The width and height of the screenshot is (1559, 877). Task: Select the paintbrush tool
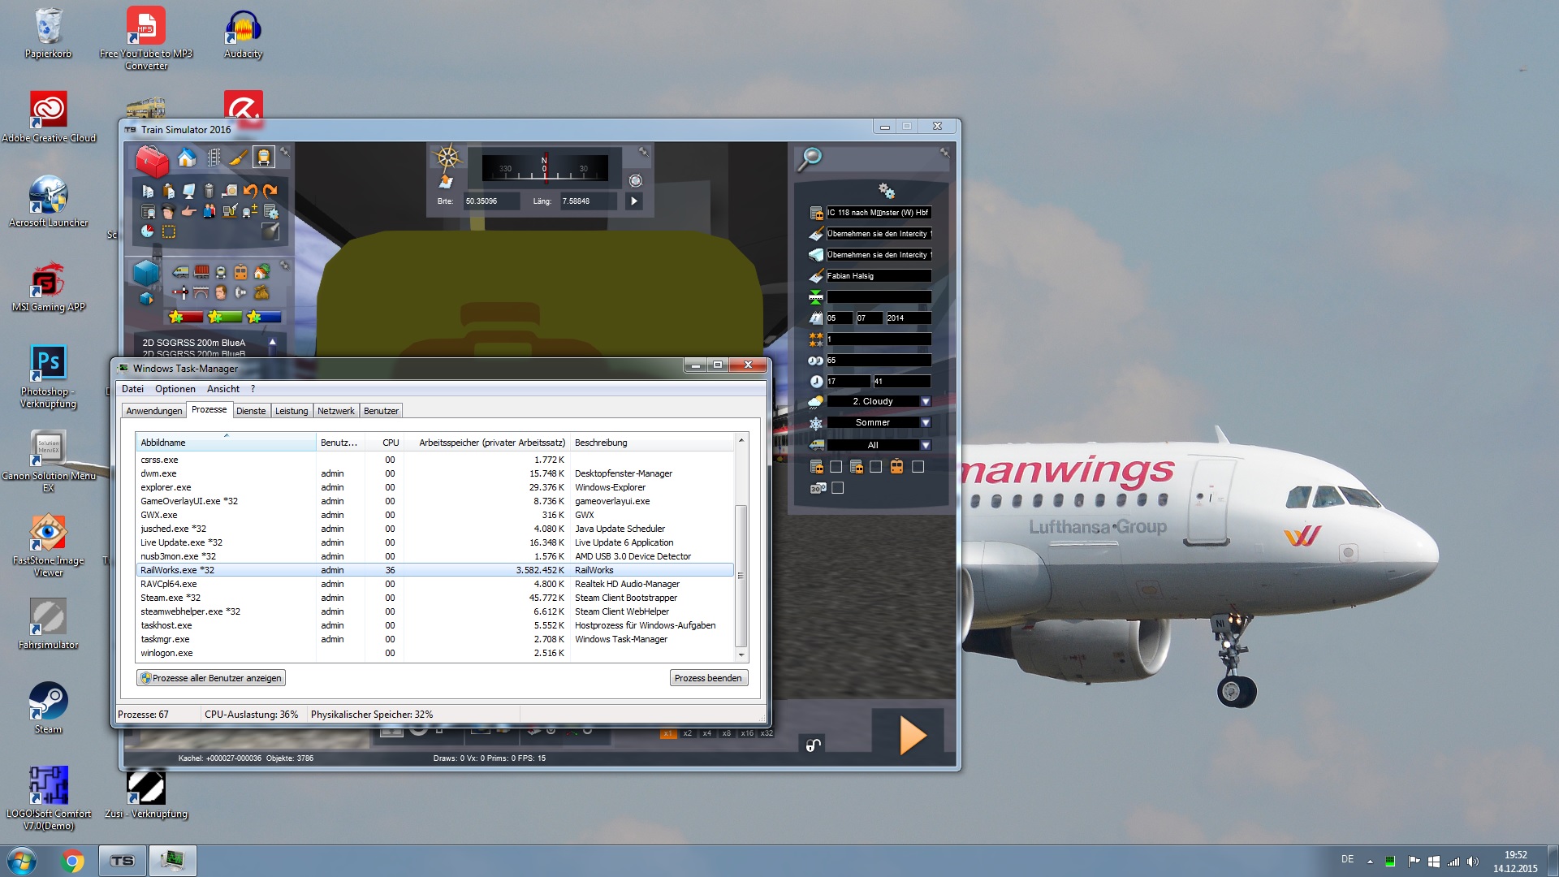(238, 158)
